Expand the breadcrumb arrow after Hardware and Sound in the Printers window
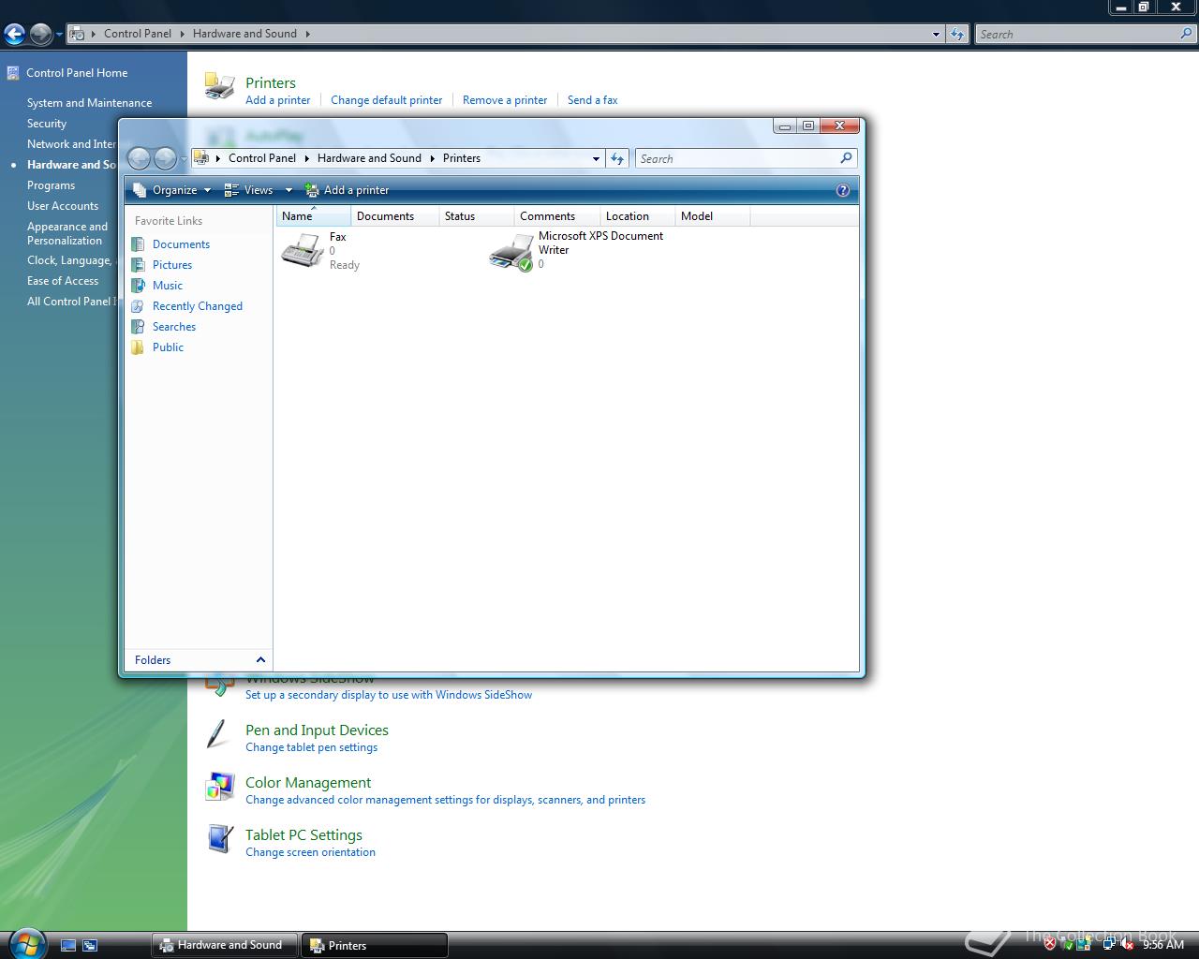 [433, 158]
